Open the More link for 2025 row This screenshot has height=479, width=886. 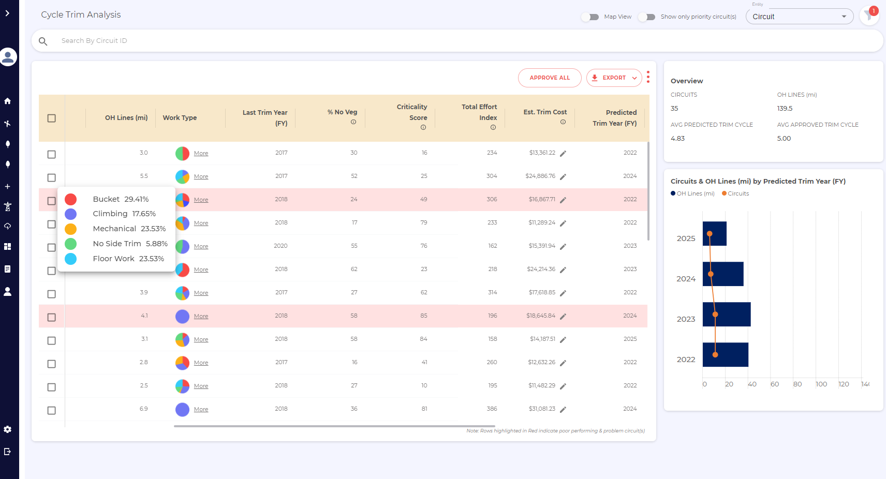click(x=201, y=340)
